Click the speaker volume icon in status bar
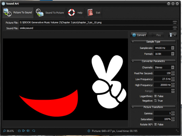 (28, 131)
